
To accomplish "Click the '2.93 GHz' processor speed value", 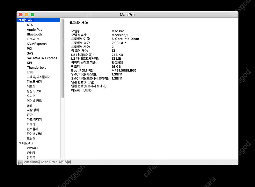I will [x=119, y=43].
